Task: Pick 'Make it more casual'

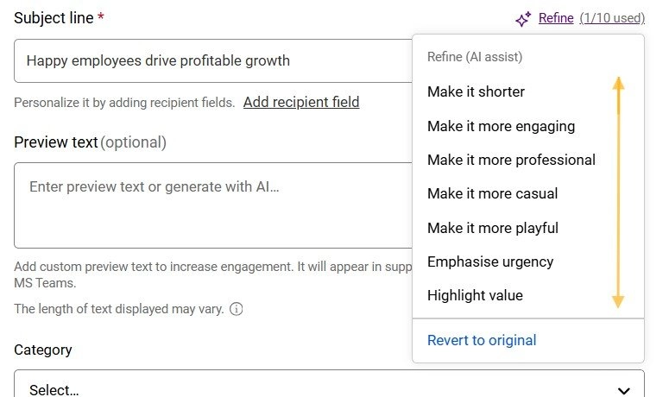Action: point(492,193)
